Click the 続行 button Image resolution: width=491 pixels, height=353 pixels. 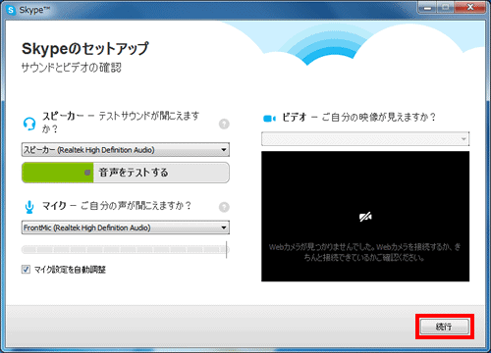coord(445,327)
